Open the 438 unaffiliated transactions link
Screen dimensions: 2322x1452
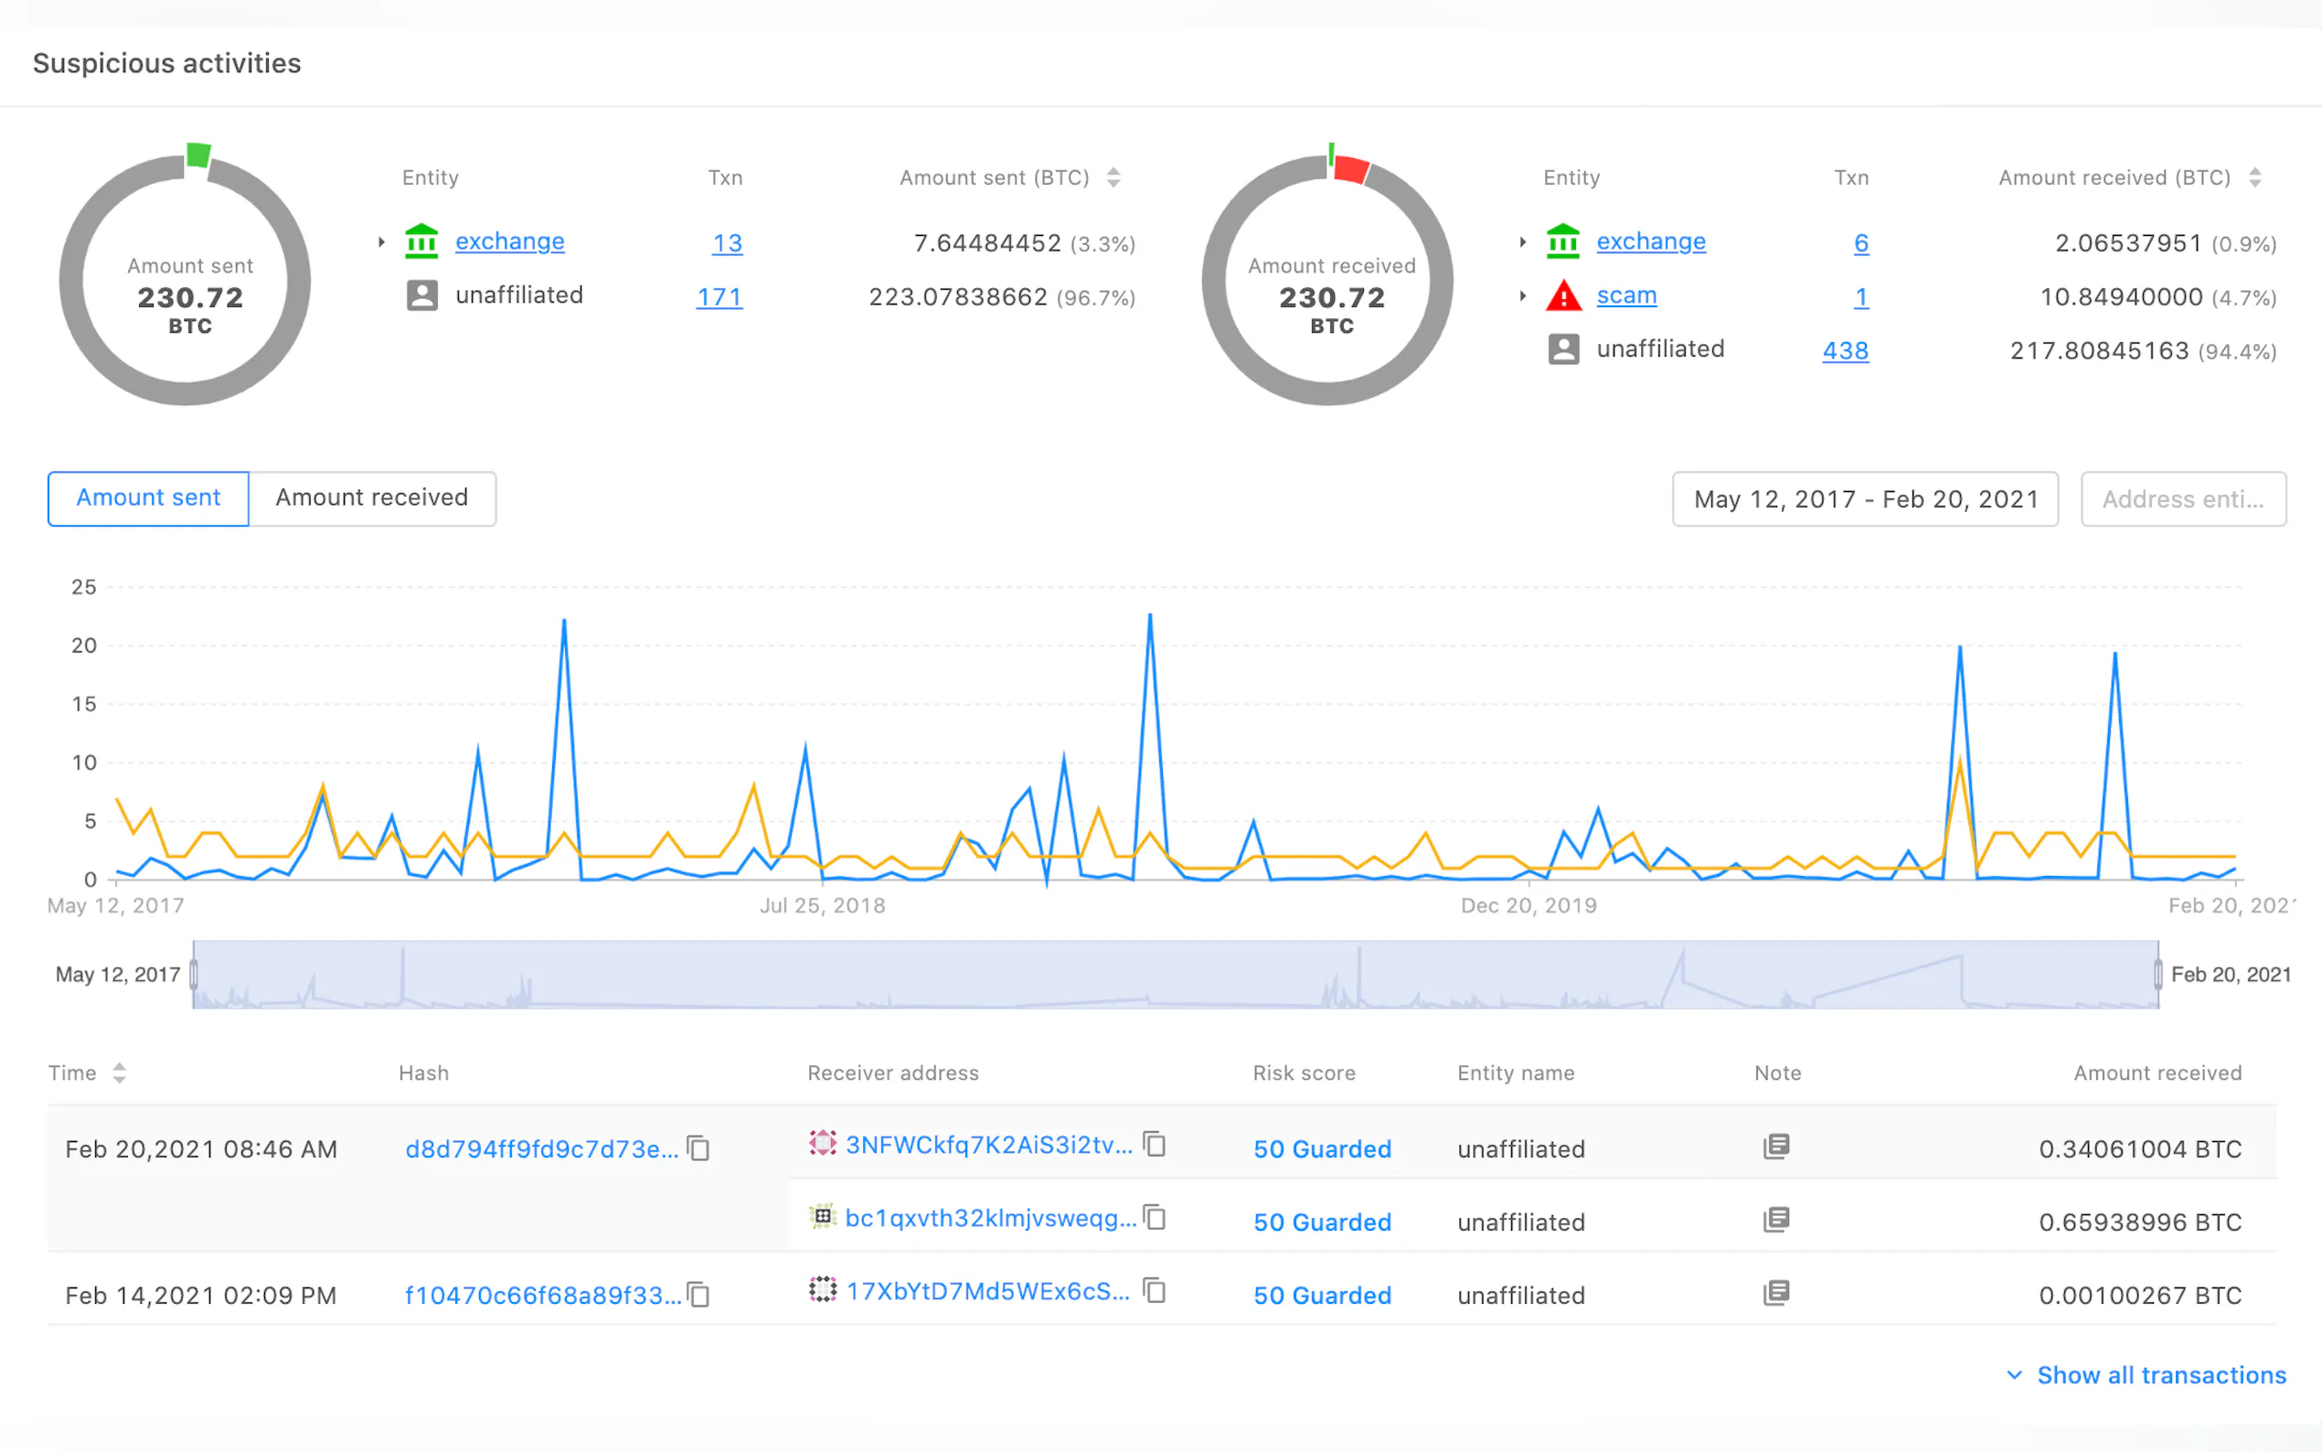tap(1845, 350)
